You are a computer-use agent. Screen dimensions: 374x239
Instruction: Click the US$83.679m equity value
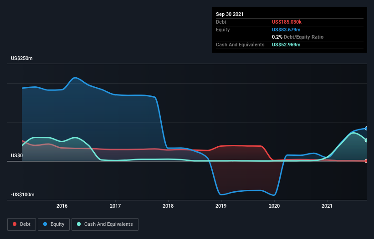point(286,30)
